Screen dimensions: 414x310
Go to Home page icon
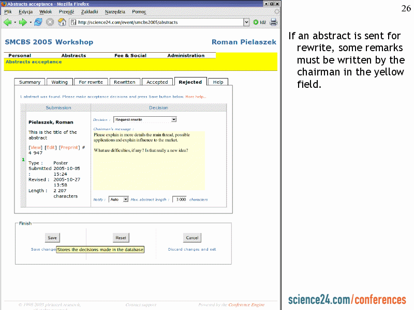tap(62, 22)
